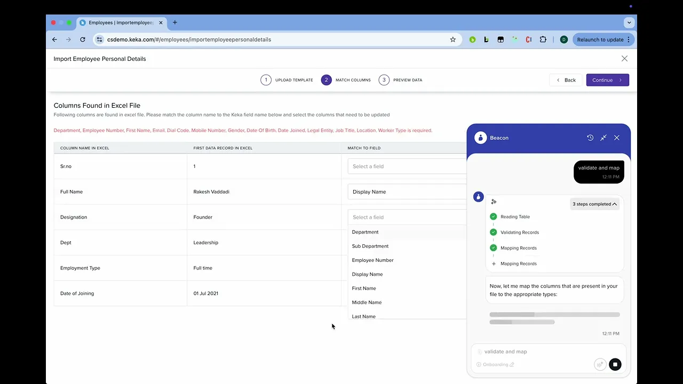The image size is (683, 384).
Task: Go to step 1 Upload Template
Action: click(x=287, y=80)
